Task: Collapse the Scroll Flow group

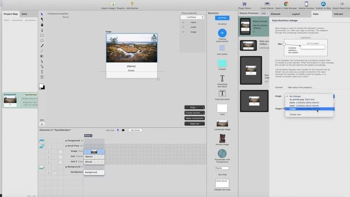Action: [66, 146]
